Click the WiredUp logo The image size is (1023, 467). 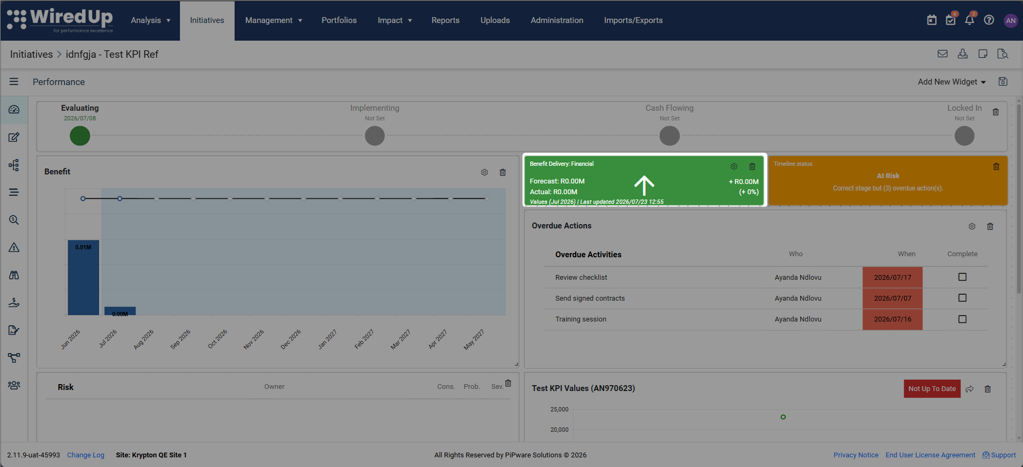coord(60,20)
